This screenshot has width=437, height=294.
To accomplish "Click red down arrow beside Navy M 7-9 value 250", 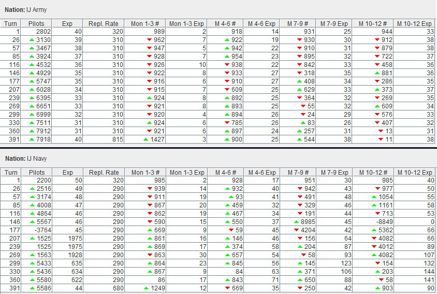I will 300,288.
